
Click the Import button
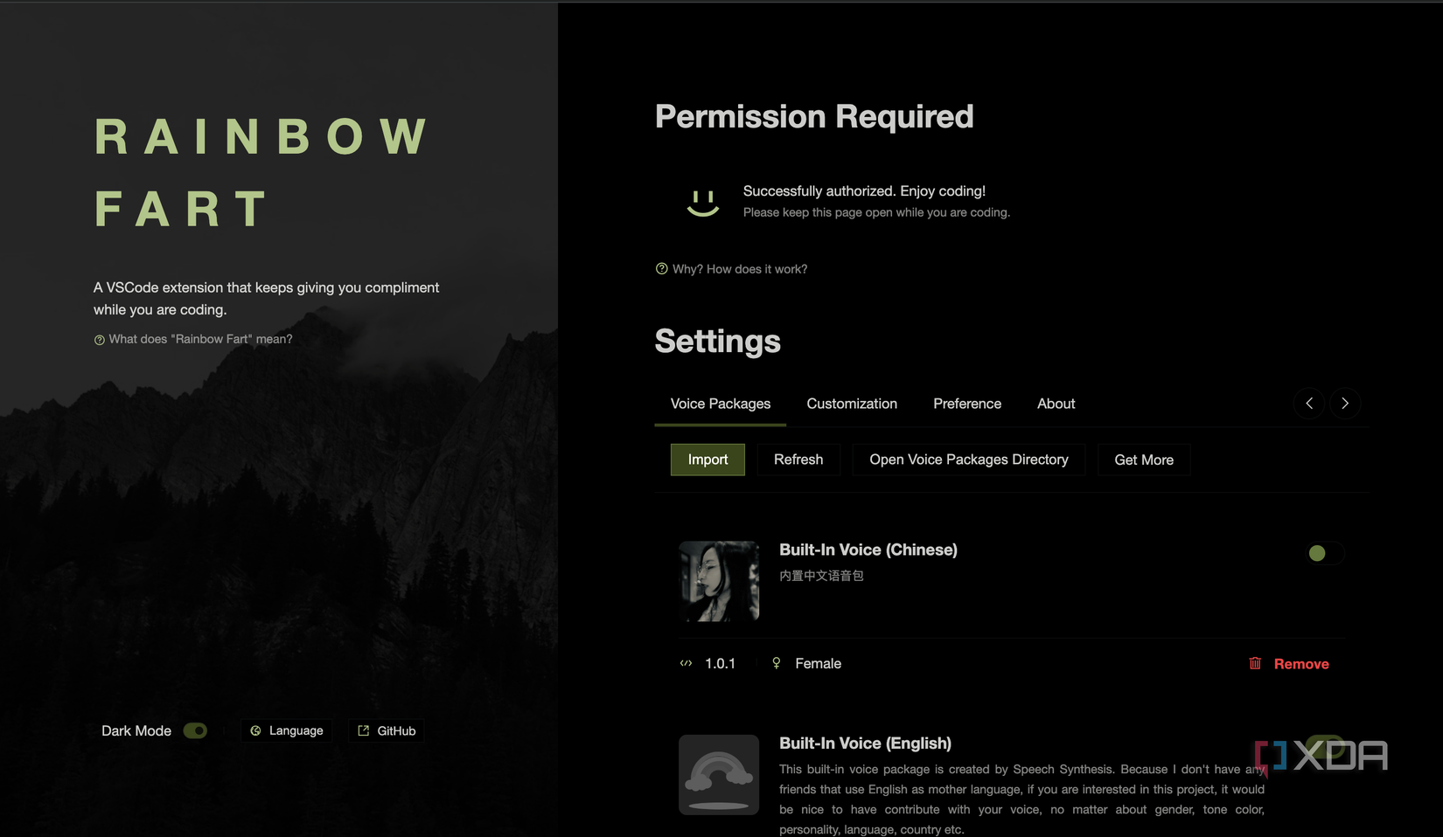click(x=708, y=460)
